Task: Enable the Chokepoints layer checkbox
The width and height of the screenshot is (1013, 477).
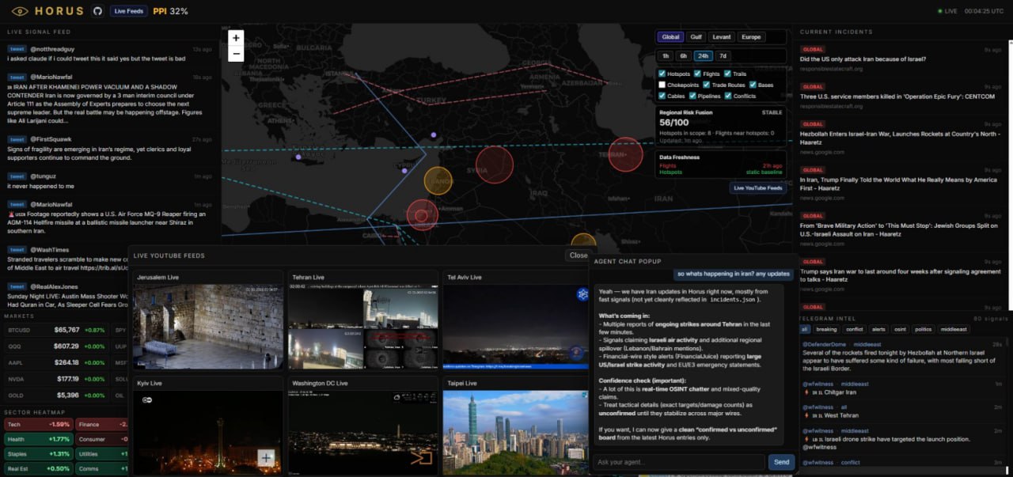Action: [x=662, y=85]
